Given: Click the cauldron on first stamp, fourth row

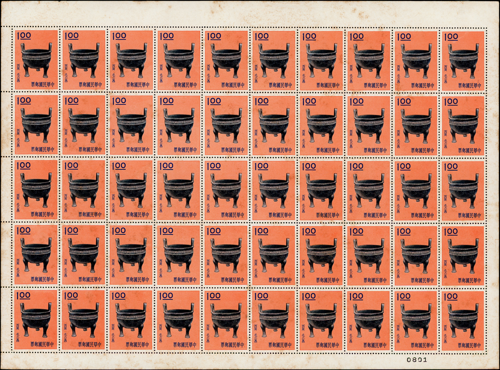Looking at the screenshot, I should (x=36, y=255).
